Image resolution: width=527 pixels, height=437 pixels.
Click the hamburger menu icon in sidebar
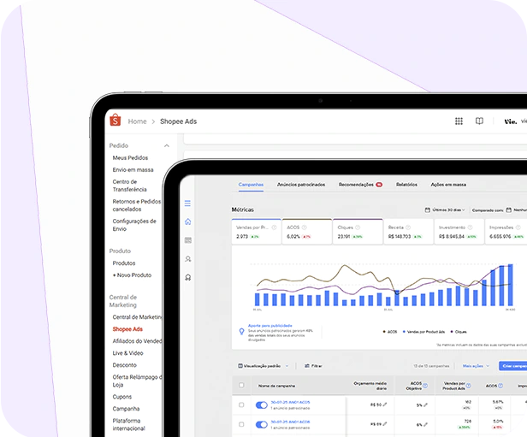(x=188, y=204)
